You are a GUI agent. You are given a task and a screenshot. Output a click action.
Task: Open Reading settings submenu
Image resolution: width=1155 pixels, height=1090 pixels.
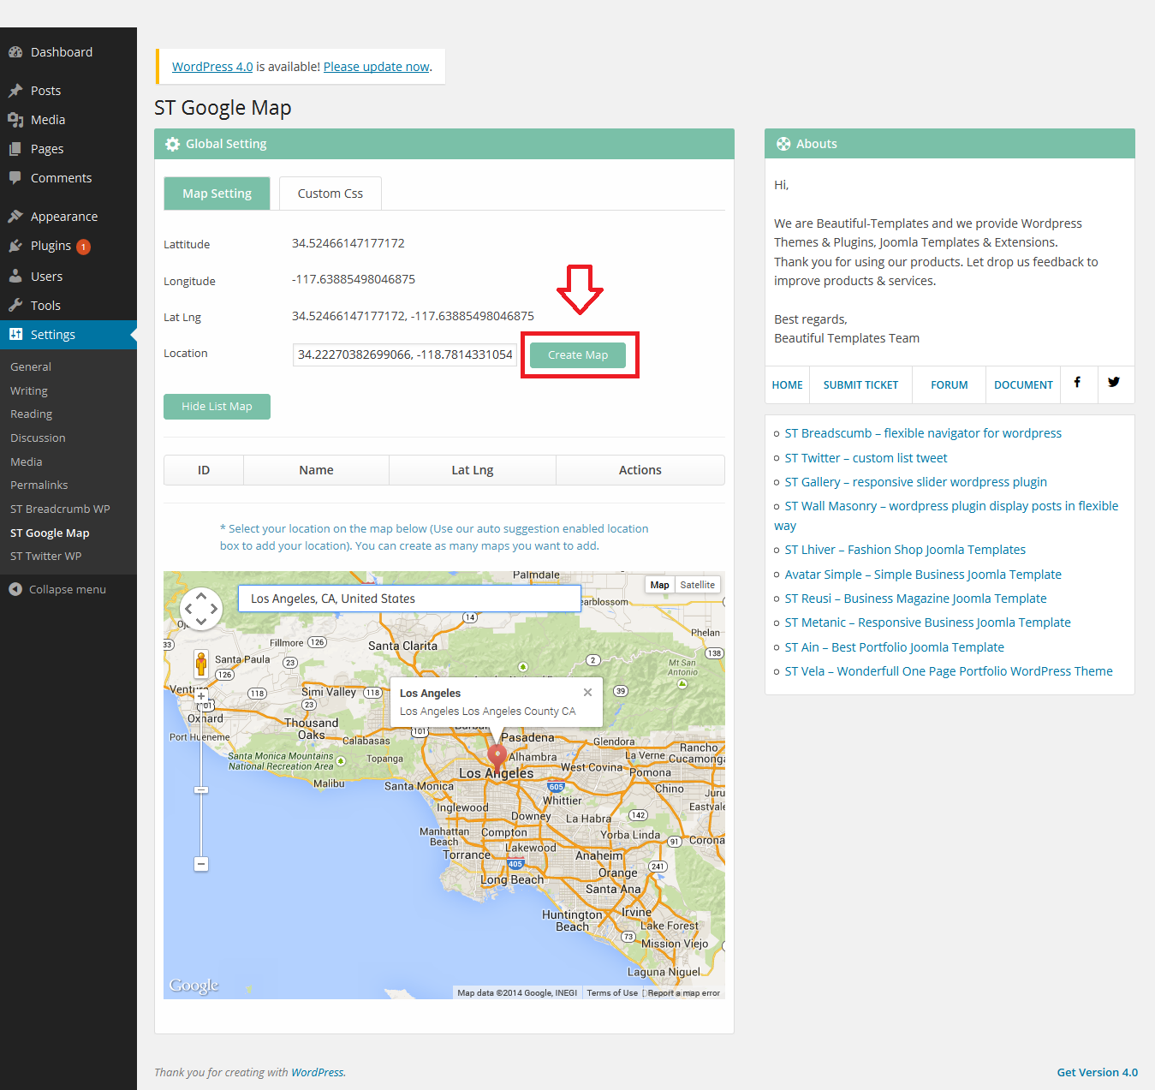(x=32, y=414)
